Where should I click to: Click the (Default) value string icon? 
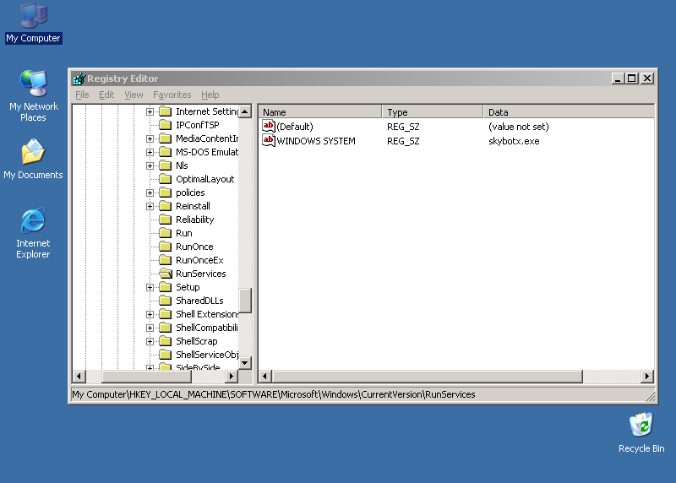tap(268, 127)
